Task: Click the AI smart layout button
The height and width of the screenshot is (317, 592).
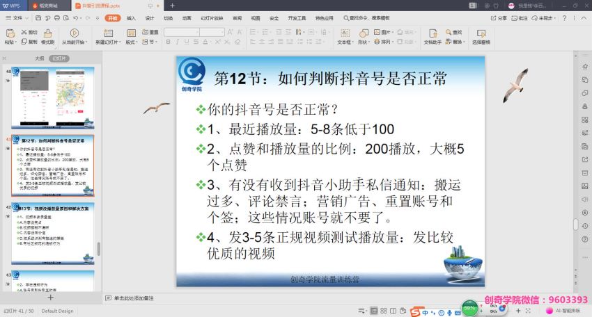Action: point(563,311)
